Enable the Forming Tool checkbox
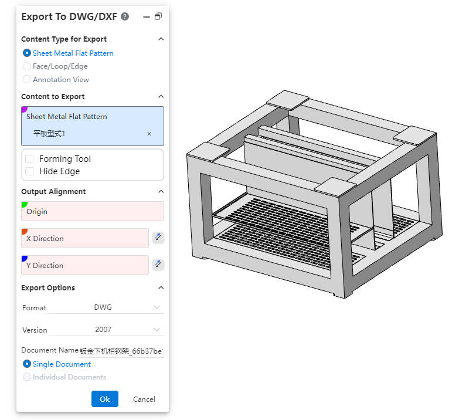Viewport: 469px width, 420px height. click(x=29, y=158)
